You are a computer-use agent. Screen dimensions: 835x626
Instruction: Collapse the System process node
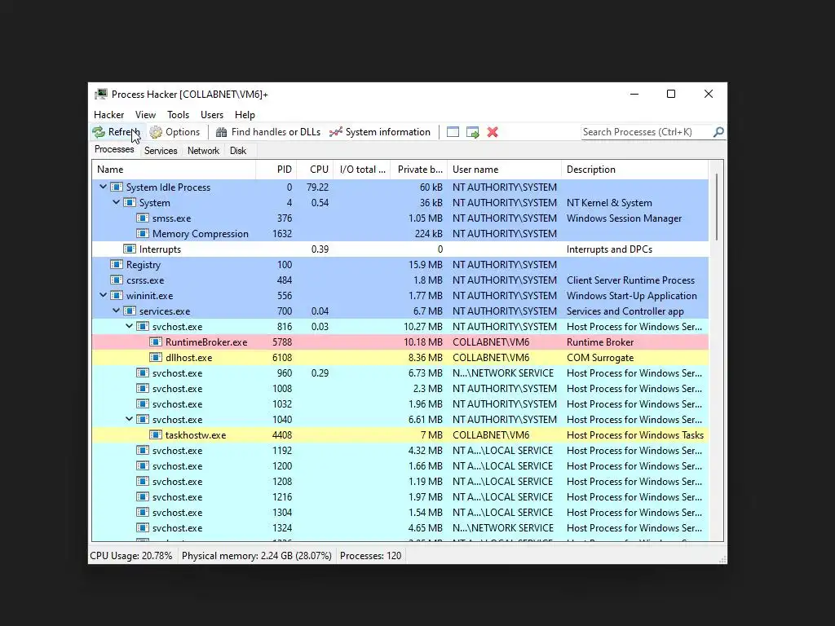point(116,202)
